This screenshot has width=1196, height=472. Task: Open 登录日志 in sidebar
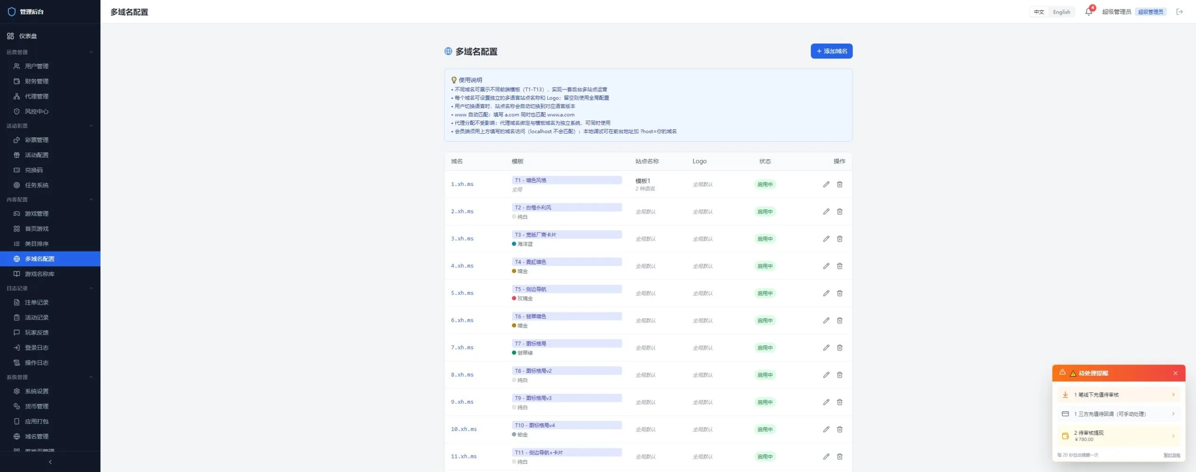pos(50,348)
